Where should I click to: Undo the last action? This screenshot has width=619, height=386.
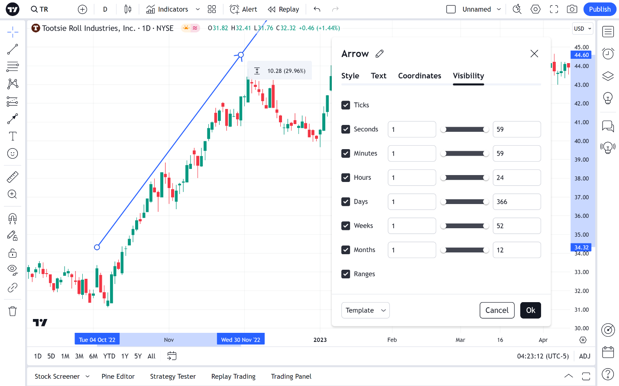317,9
